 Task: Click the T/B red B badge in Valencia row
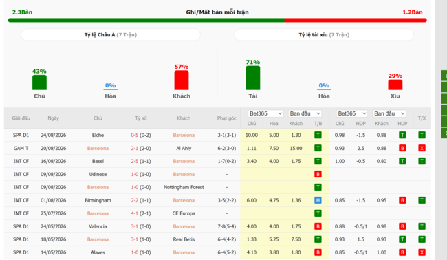pos(318,226)
